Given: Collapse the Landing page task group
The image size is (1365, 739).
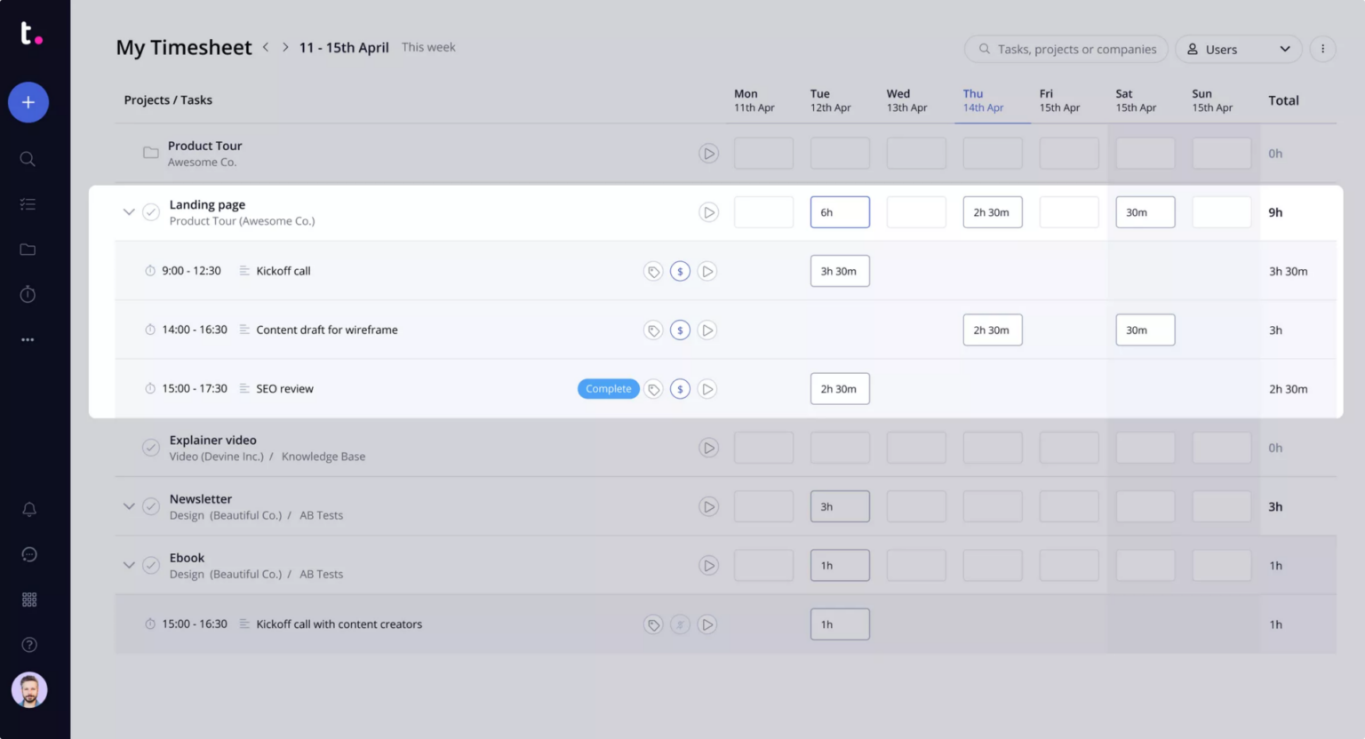Looking at the screenshot, I should click(x=128, y=211).
